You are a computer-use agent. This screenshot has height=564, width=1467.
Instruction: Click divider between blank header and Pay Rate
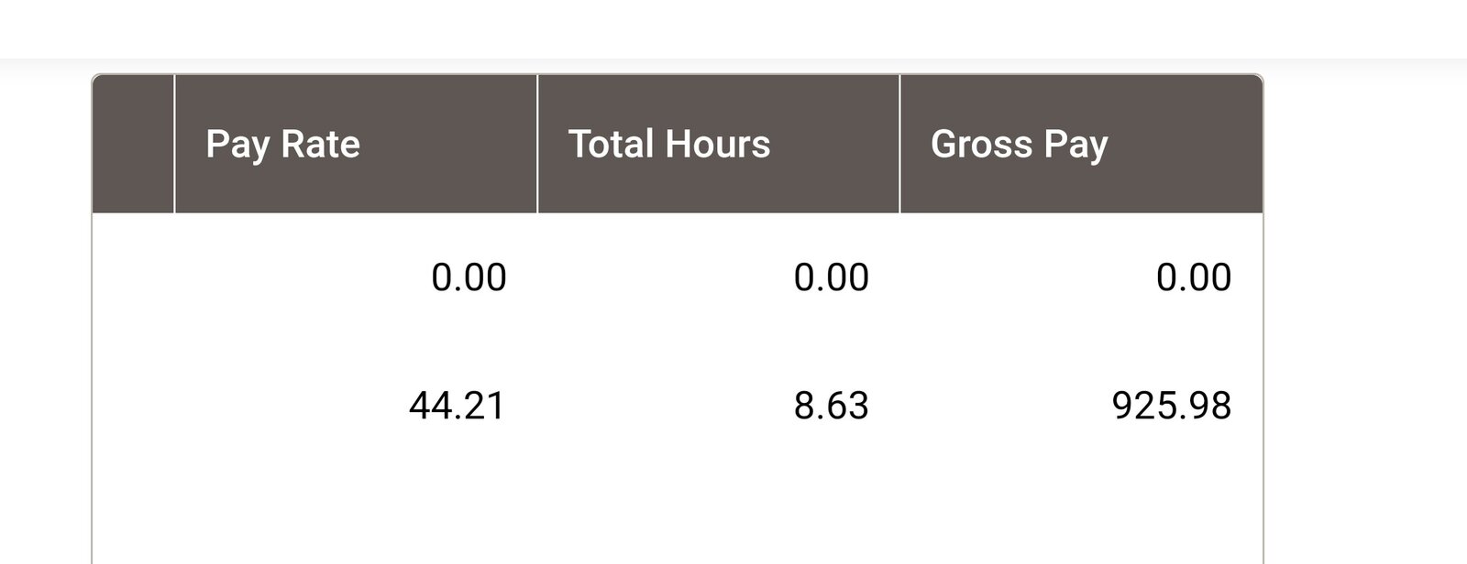point(174,144)
